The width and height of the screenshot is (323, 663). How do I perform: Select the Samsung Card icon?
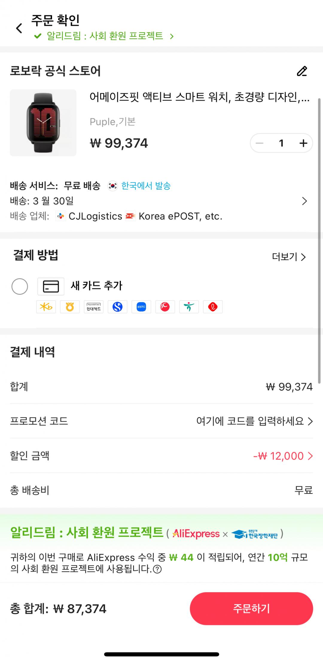[x=141, y=307]
